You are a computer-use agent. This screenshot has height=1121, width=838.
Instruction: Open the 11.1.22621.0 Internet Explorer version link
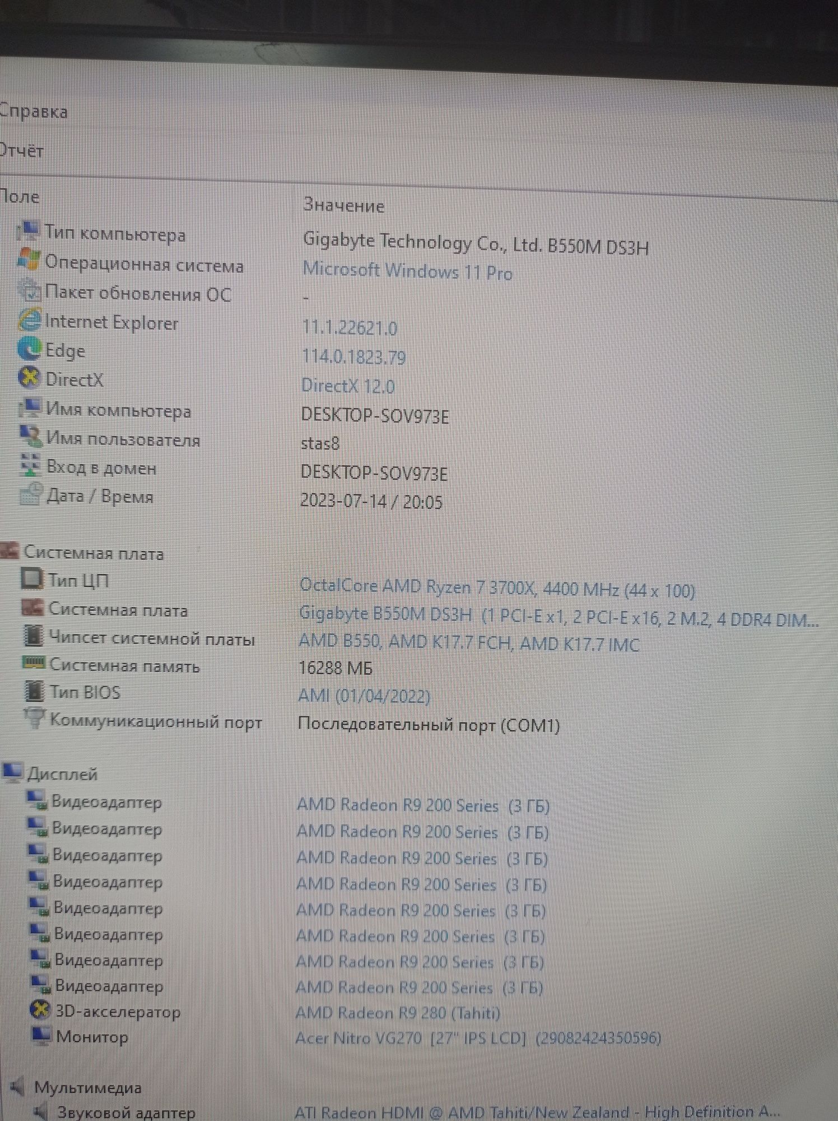coord(350,327)
